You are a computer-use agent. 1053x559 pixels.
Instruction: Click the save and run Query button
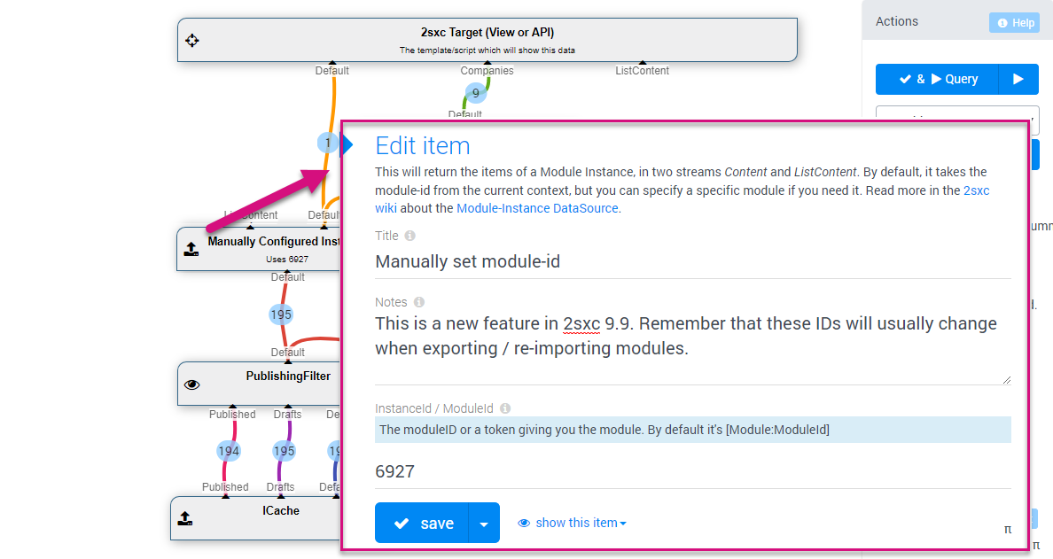(937, 79)
